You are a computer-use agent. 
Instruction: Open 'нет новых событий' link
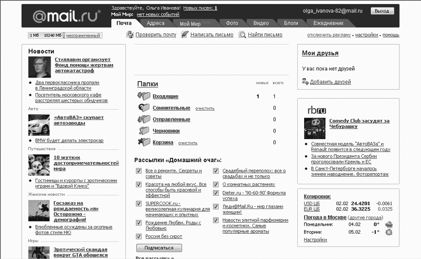158,15
